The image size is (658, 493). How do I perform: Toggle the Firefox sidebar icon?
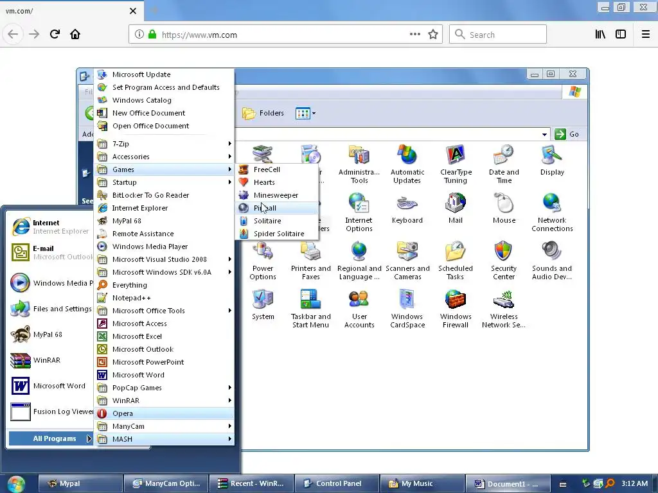[x=621, y=35]
